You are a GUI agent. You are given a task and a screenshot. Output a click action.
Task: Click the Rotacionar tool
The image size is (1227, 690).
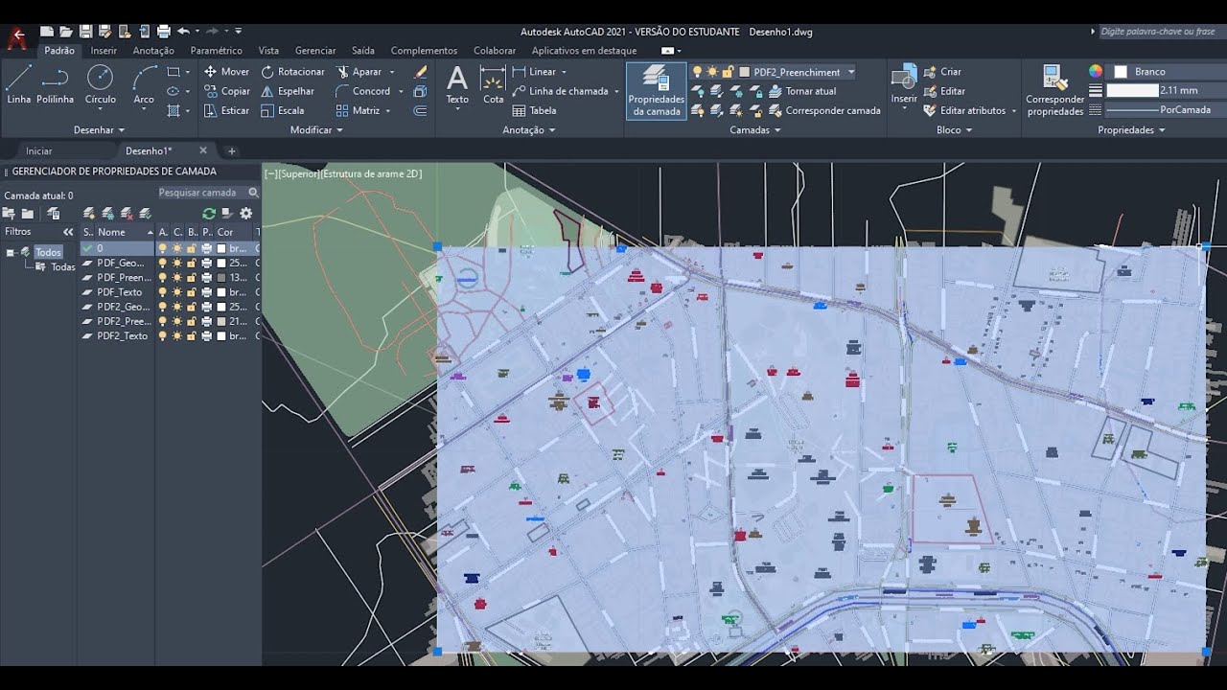click(293, 72)
